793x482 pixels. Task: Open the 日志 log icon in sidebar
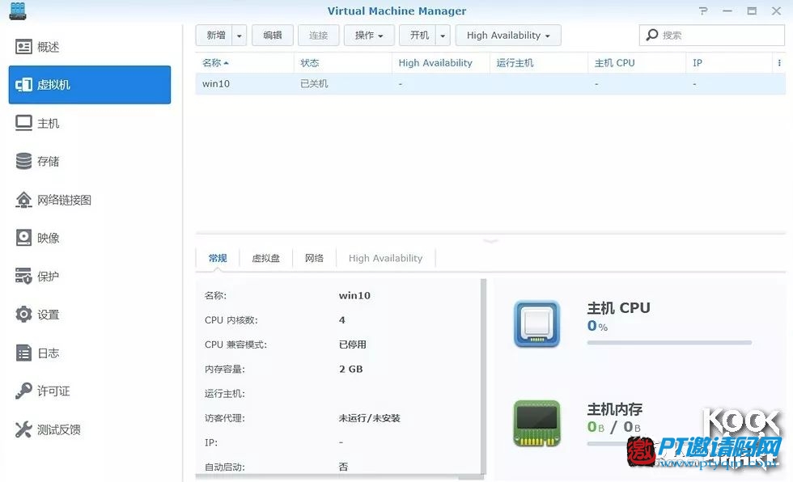(x=24, y=353)
